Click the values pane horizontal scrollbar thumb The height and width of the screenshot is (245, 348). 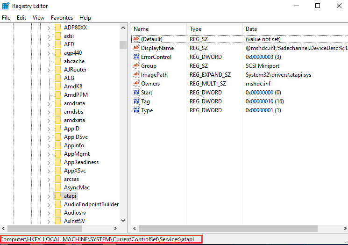coord(228,228)
